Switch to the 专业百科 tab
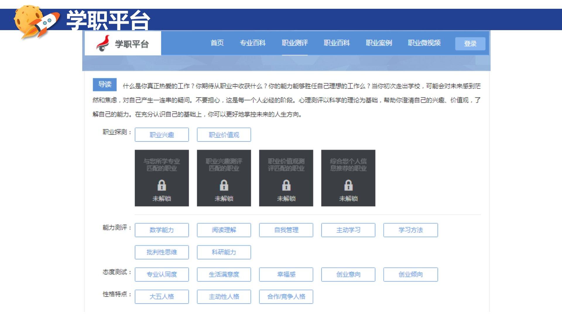The width and height of the screenshot is (562, 316). click(x=253, y=43)
